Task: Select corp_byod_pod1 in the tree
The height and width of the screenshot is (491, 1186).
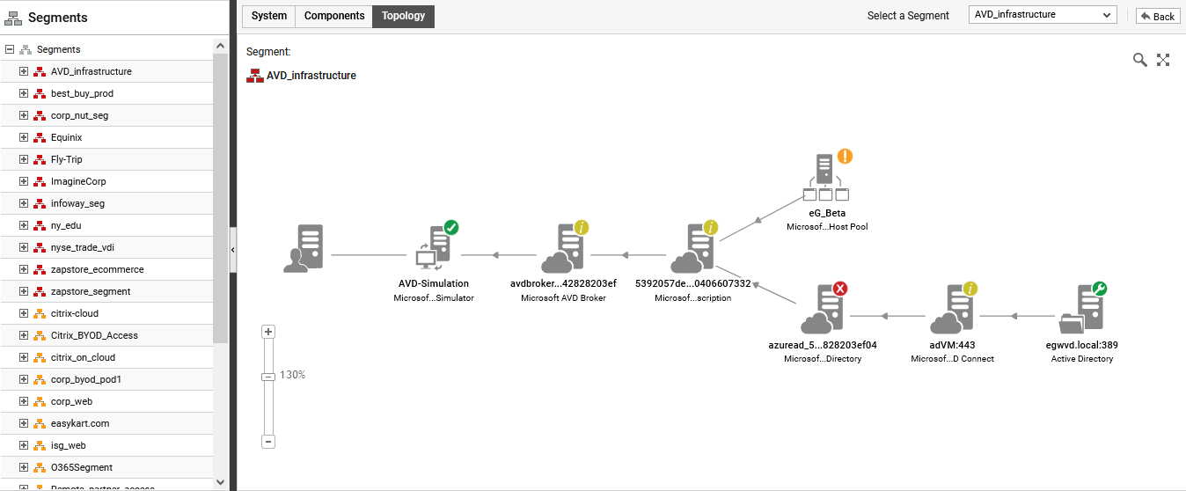Action: point(85,379)
